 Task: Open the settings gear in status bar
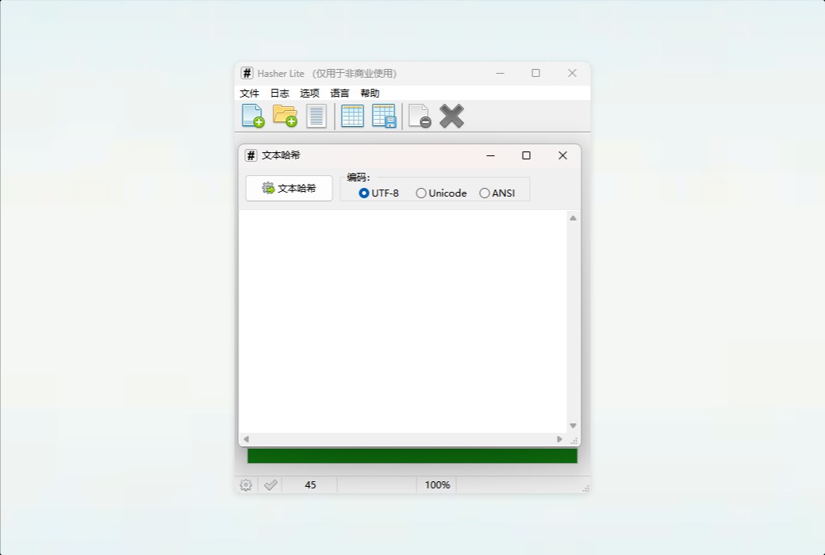tap(245, 484)
